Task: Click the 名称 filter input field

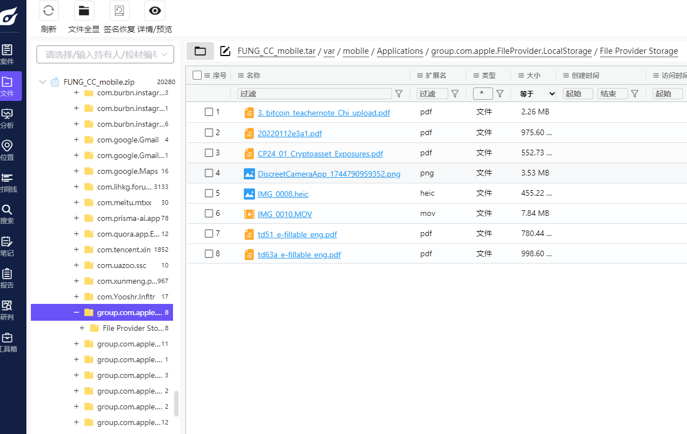Action: (315, 94)
